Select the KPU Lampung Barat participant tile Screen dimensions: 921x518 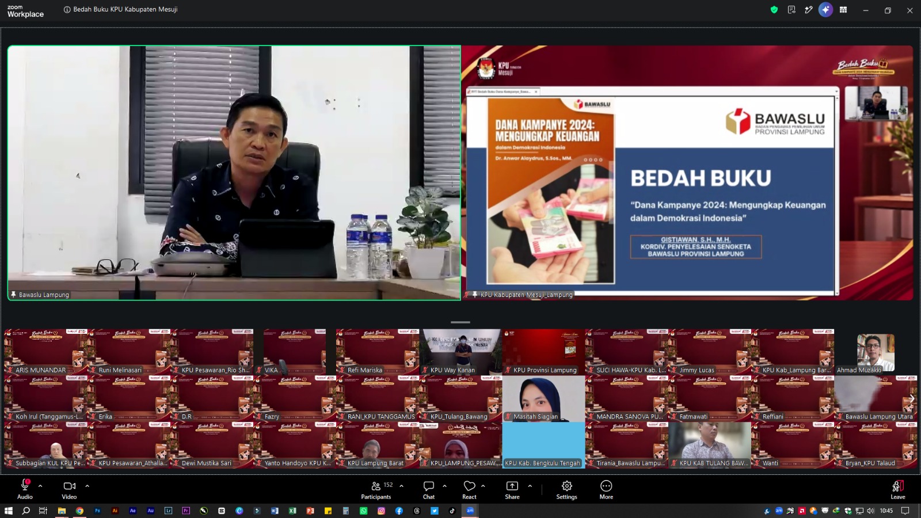pyautogui.click(x=378, y=445)
